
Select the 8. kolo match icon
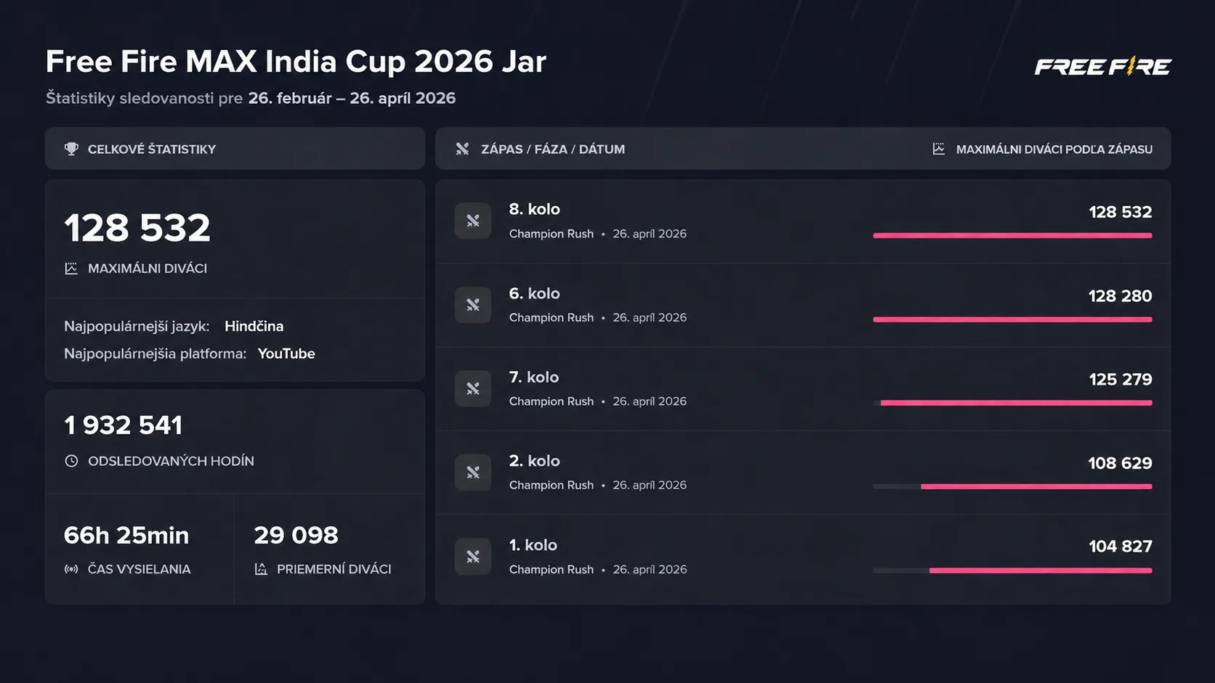coord(473,221)
